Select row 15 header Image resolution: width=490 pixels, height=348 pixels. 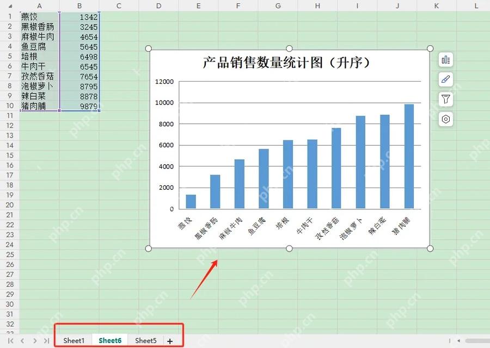(x=10, y=155)
